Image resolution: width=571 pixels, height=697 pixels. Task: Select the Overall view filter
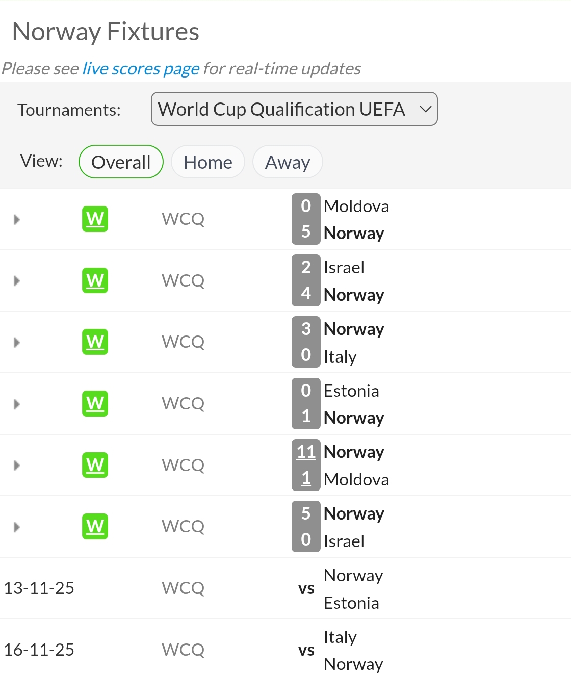click(x=121, y=162)
